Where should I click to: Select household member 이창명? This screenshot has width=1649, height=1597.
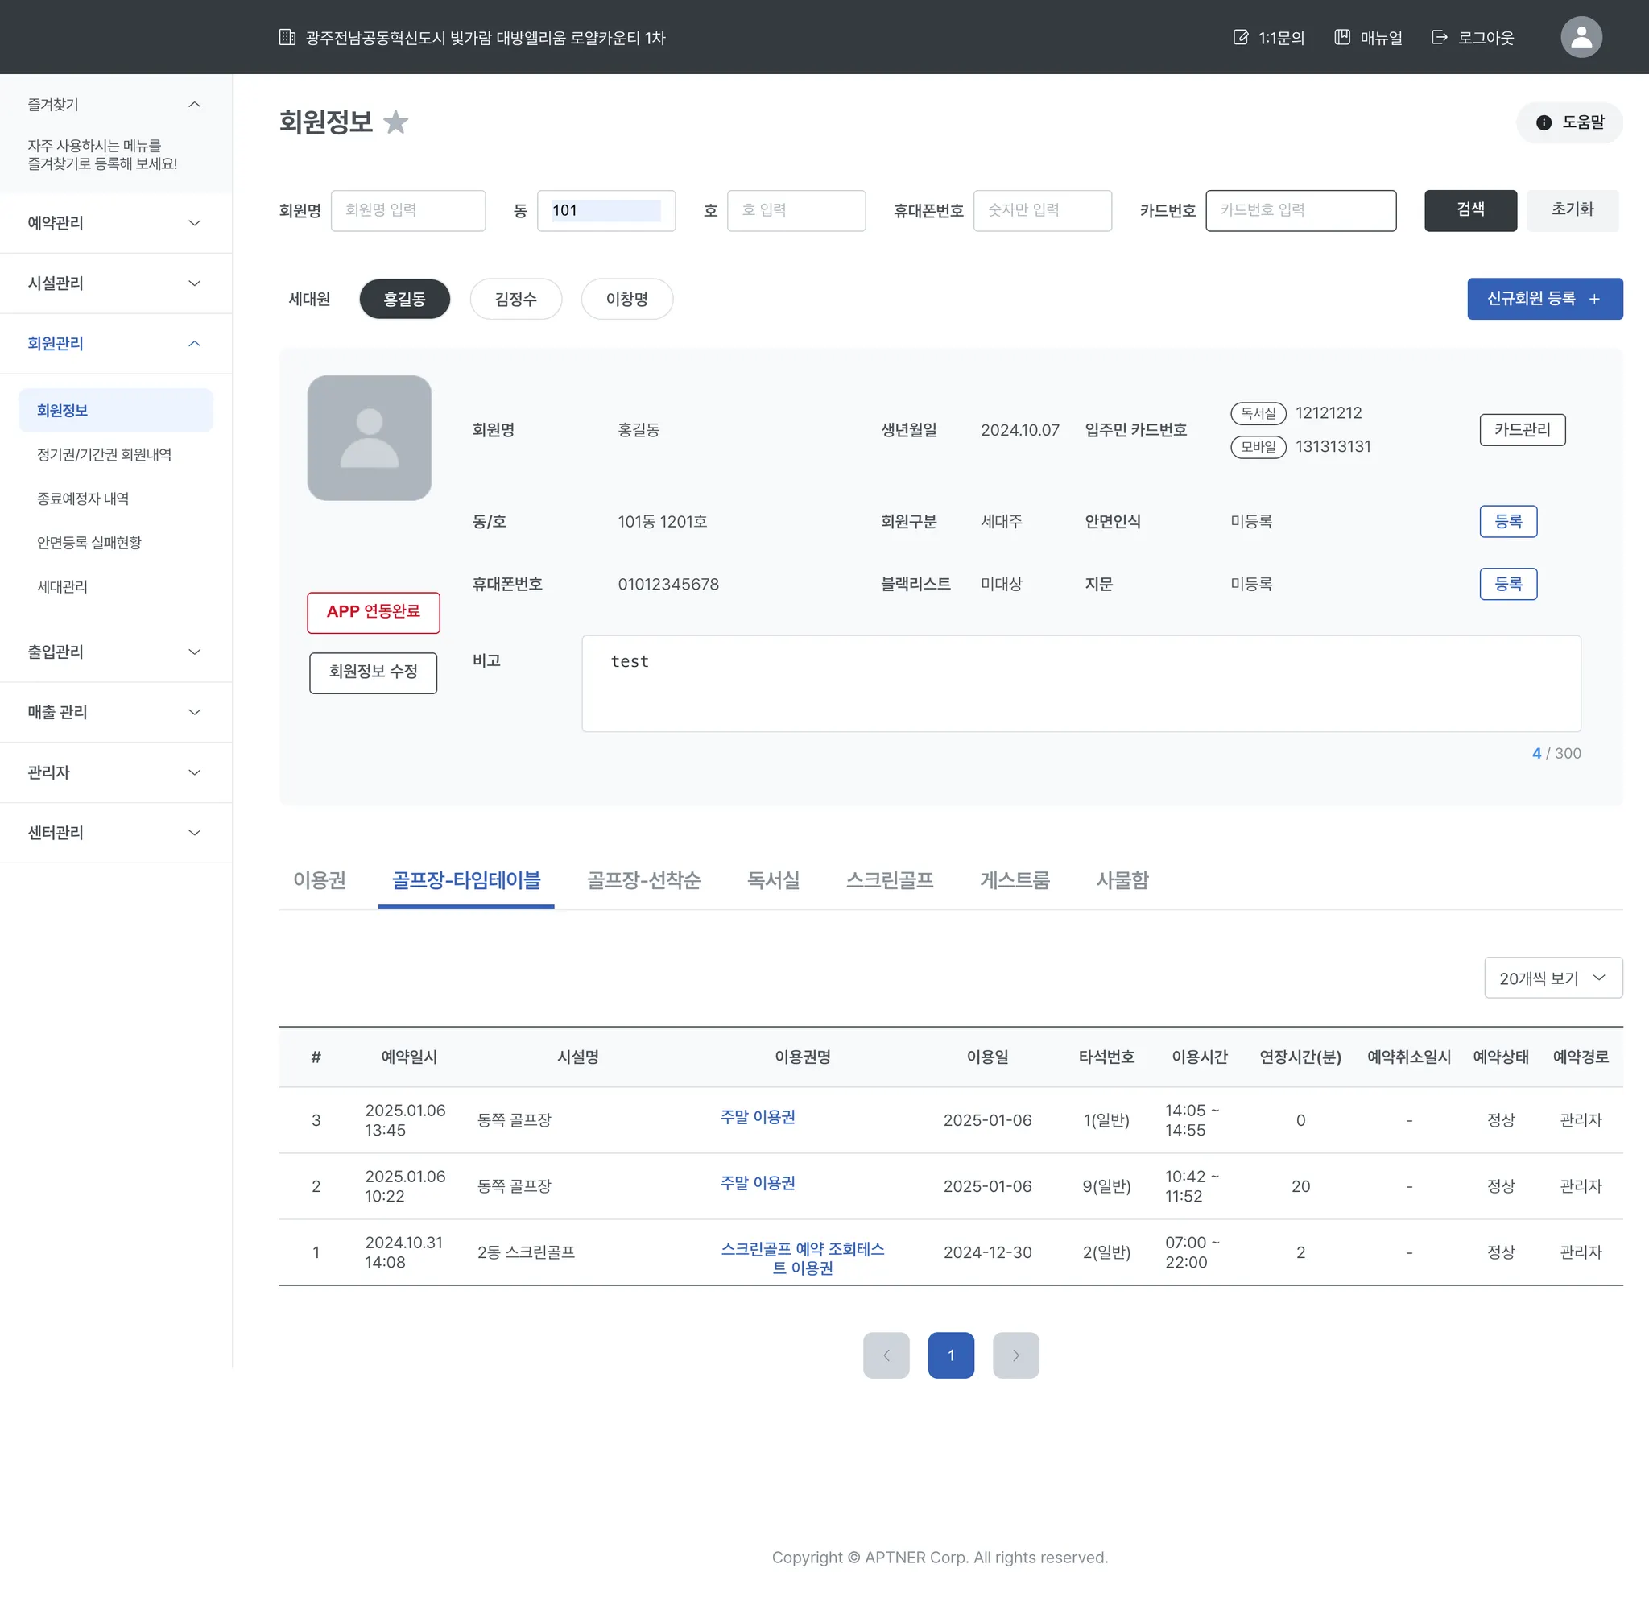626,299
